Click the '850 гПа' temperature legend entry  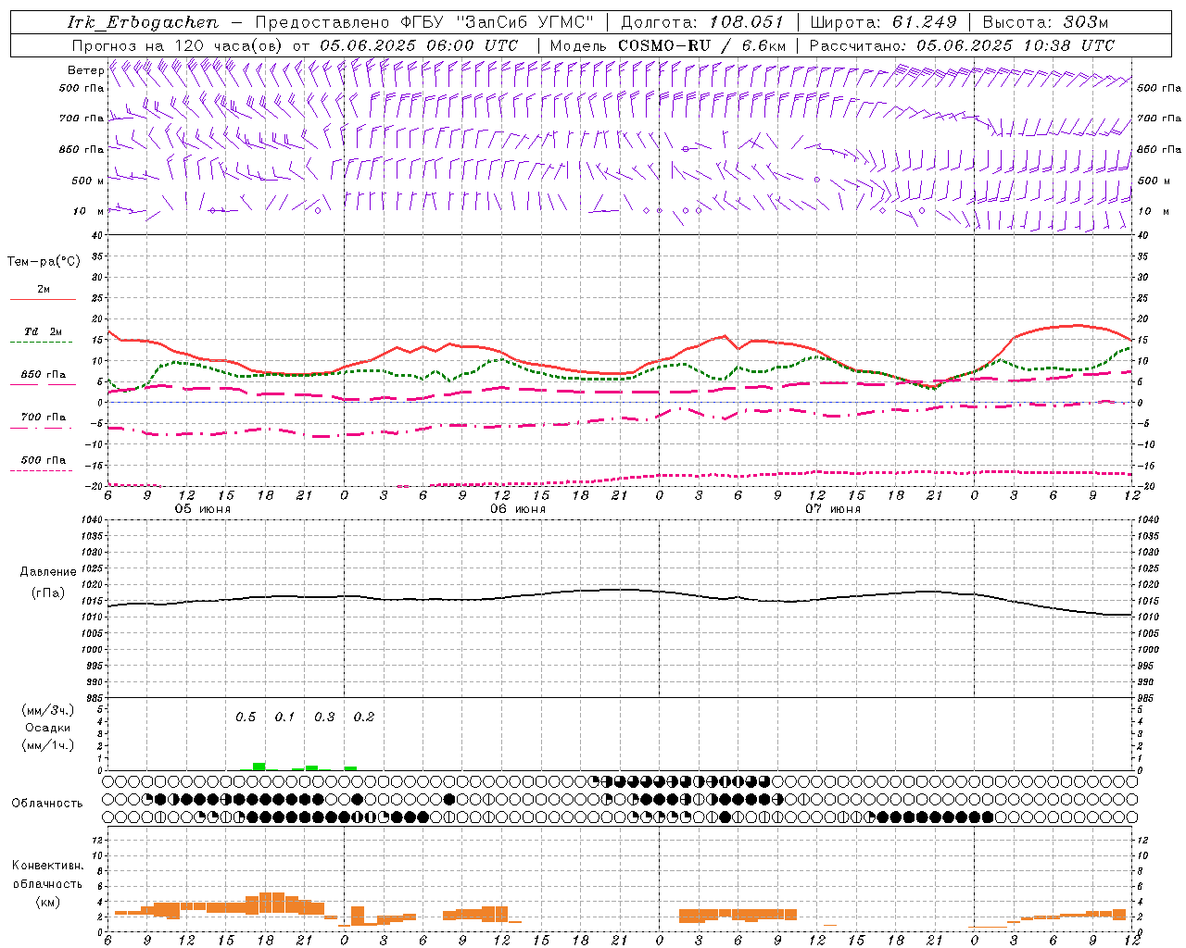[44, 375]
